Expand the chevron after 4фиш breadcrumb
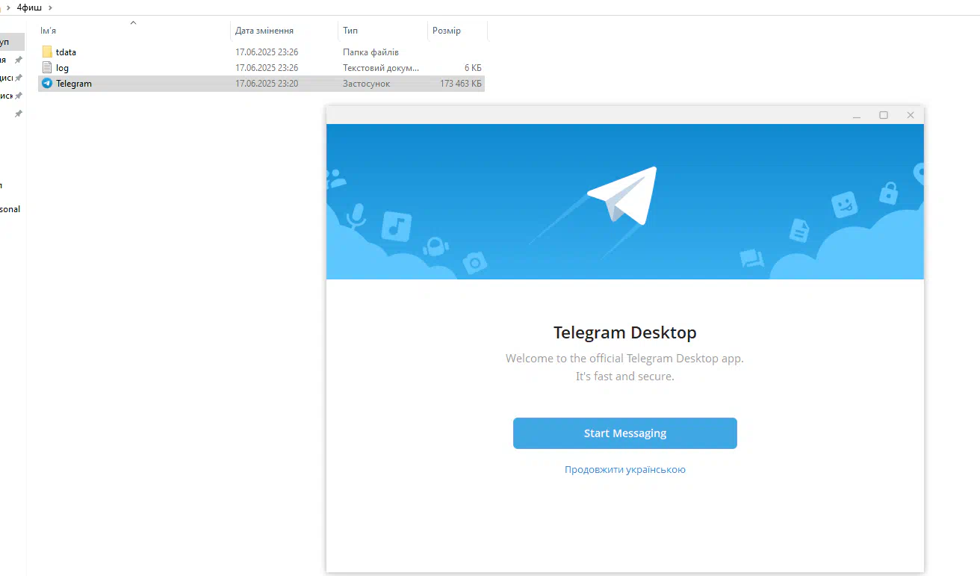 pos(50,7)
